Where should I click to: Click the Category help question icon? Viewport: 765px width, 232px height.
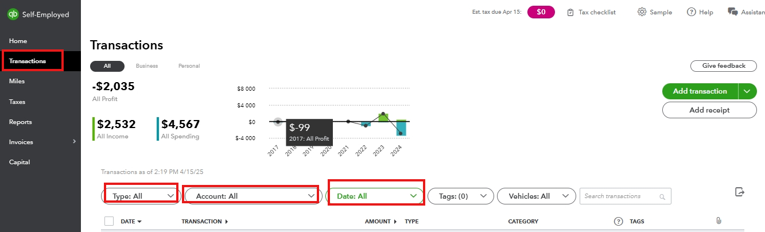pos(618,221)
